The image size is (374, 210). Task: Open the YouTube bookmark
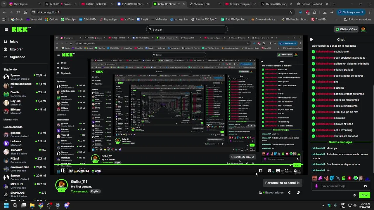pyautogui.click(x=127, y=20)
